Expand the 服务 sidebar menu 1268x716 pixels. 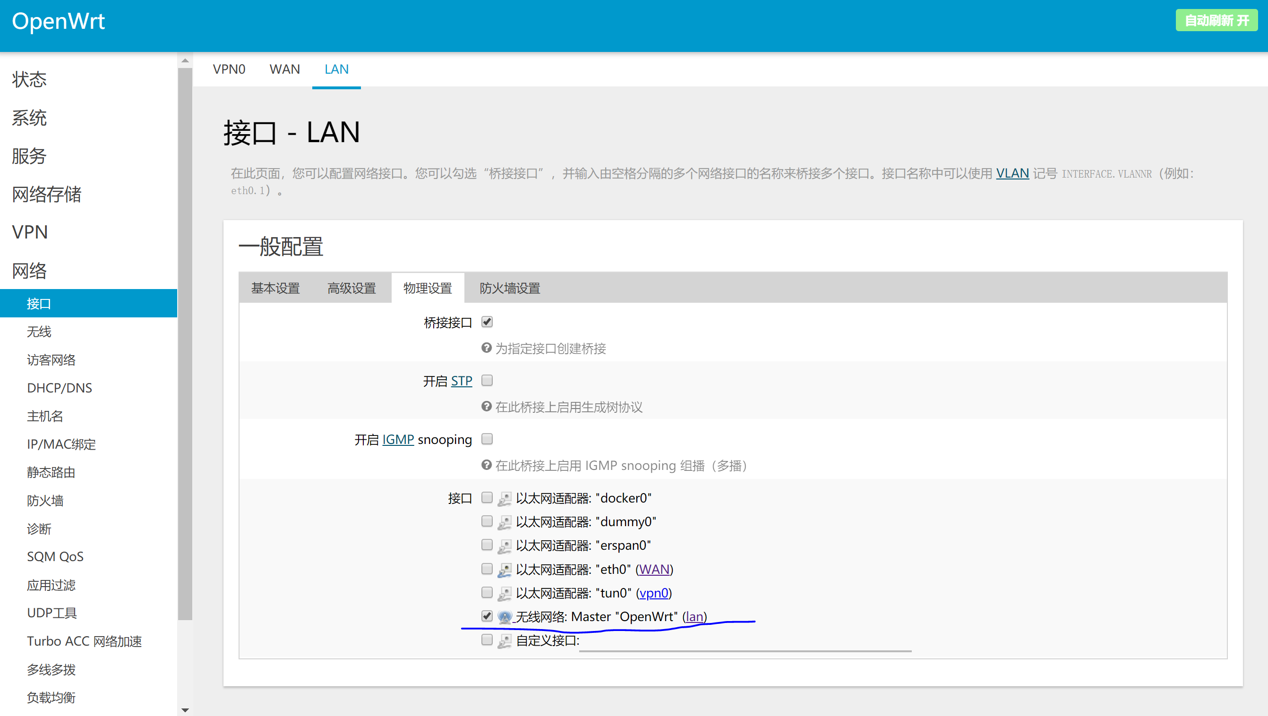(x=28, y=156)
